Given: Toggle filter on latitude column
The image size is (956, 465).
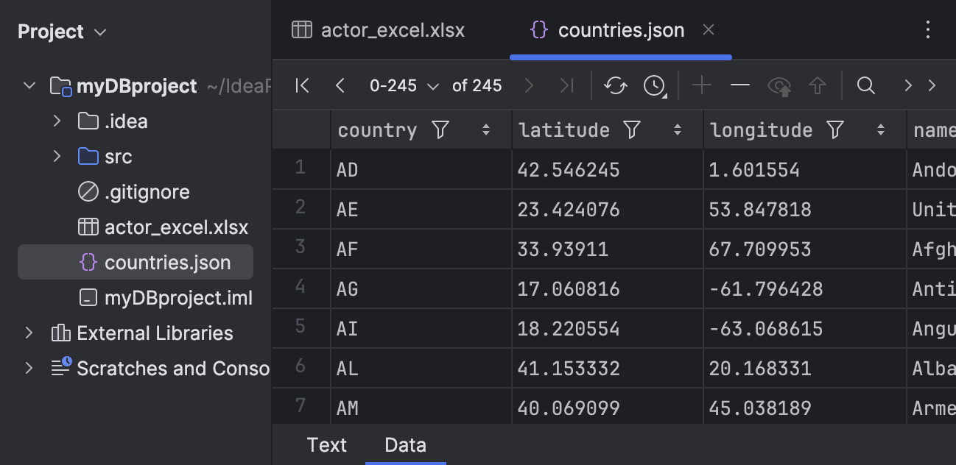Looking at the screenshot, I should (631, 129).
